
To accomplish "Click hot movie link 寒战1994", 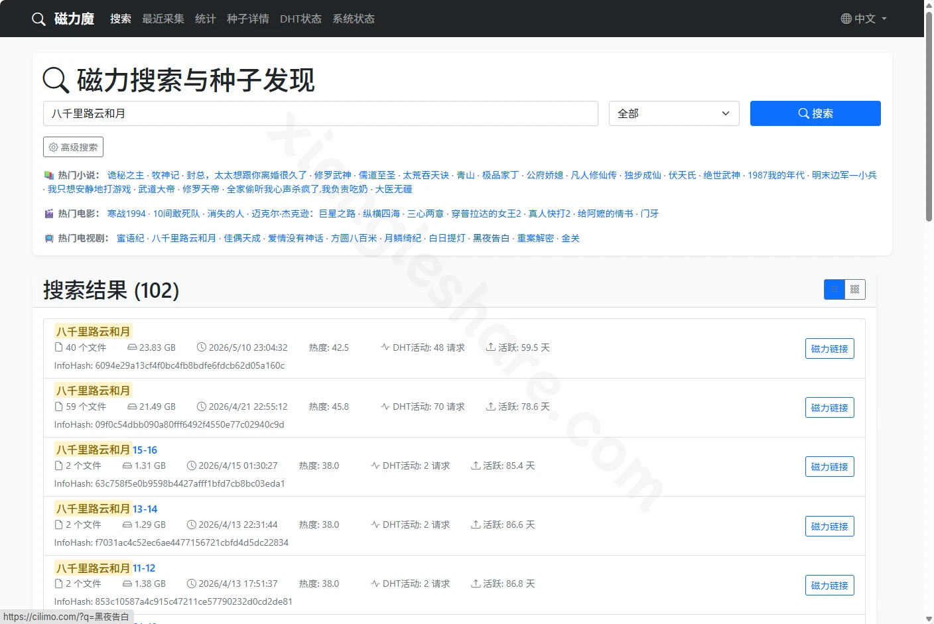I will (127, 214).
